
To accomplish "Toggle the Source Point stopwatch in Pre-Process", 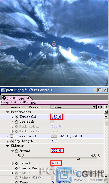I will [12, 136].
